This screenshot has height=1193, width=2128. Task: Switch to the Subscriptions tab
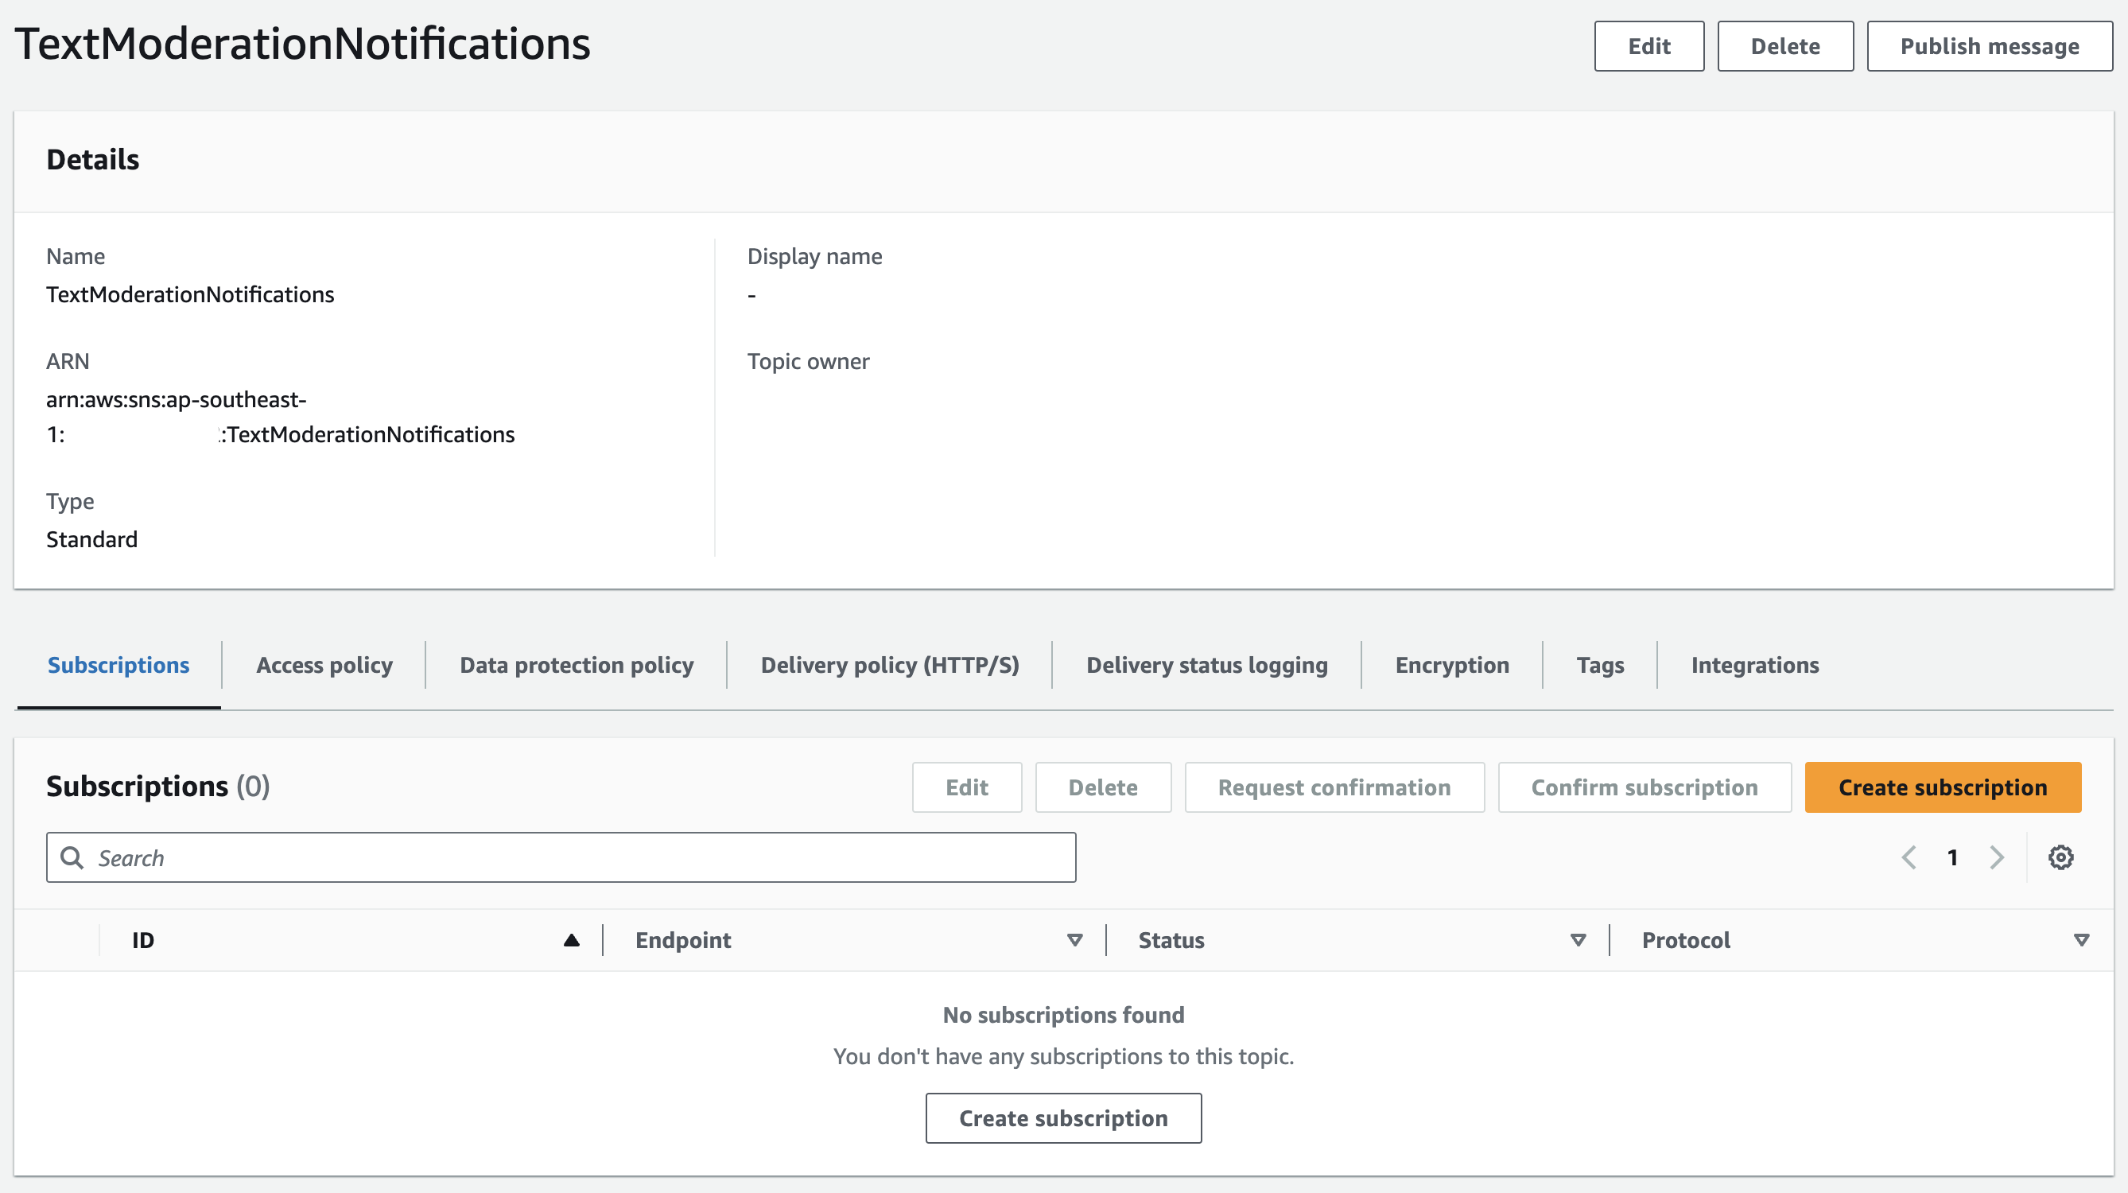(x=118, y=665)
